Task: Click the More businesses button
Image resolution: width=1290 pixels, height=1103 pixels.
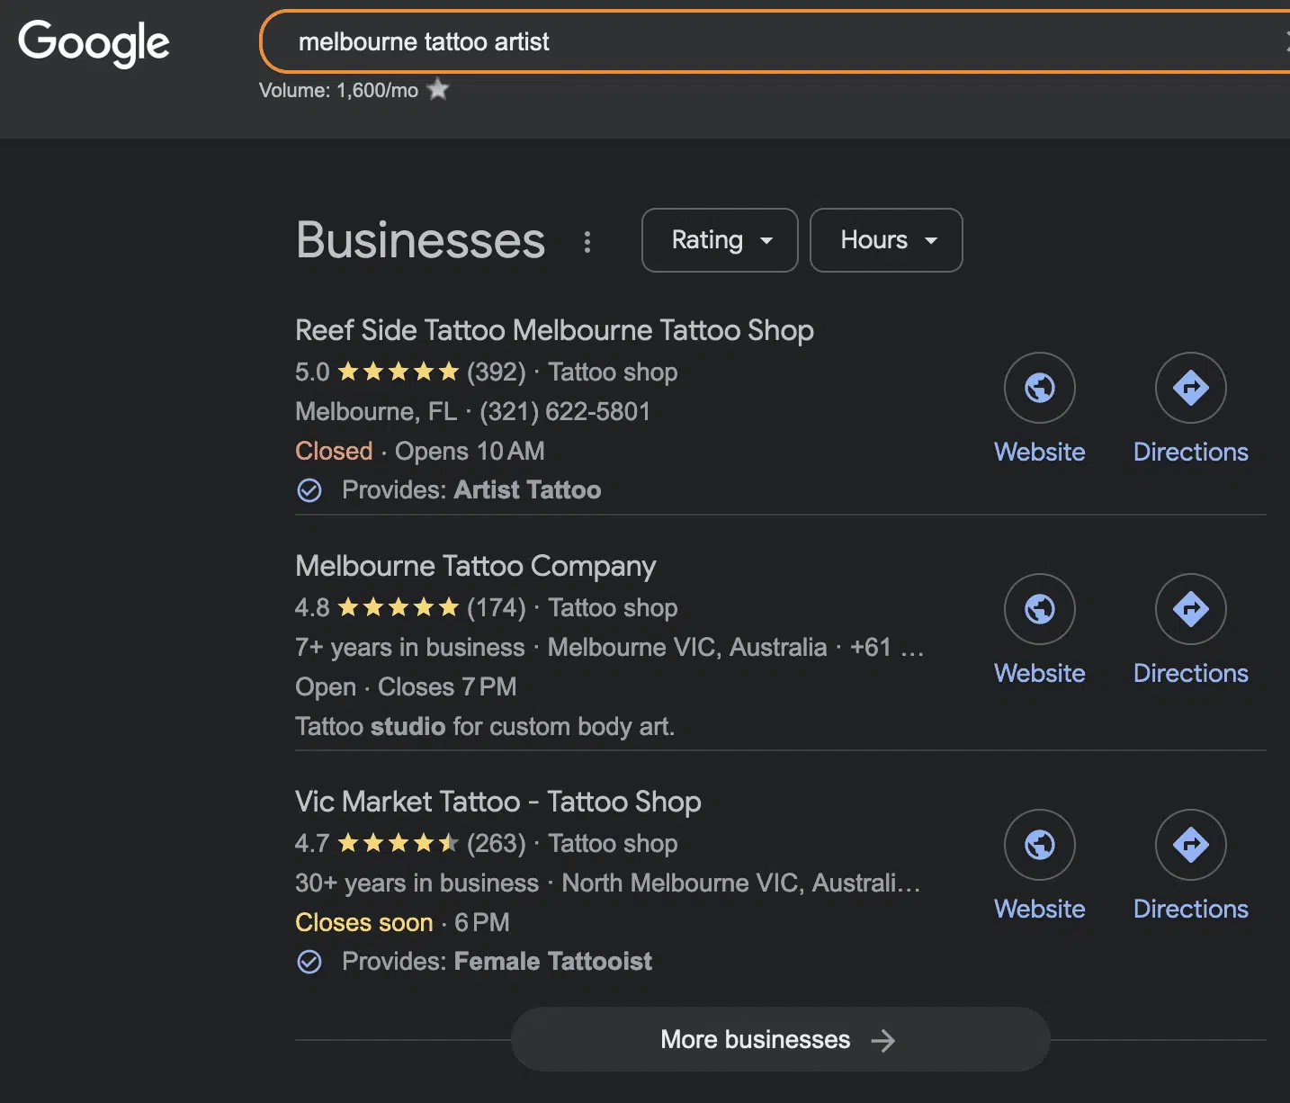Action: coord(780,1039)
